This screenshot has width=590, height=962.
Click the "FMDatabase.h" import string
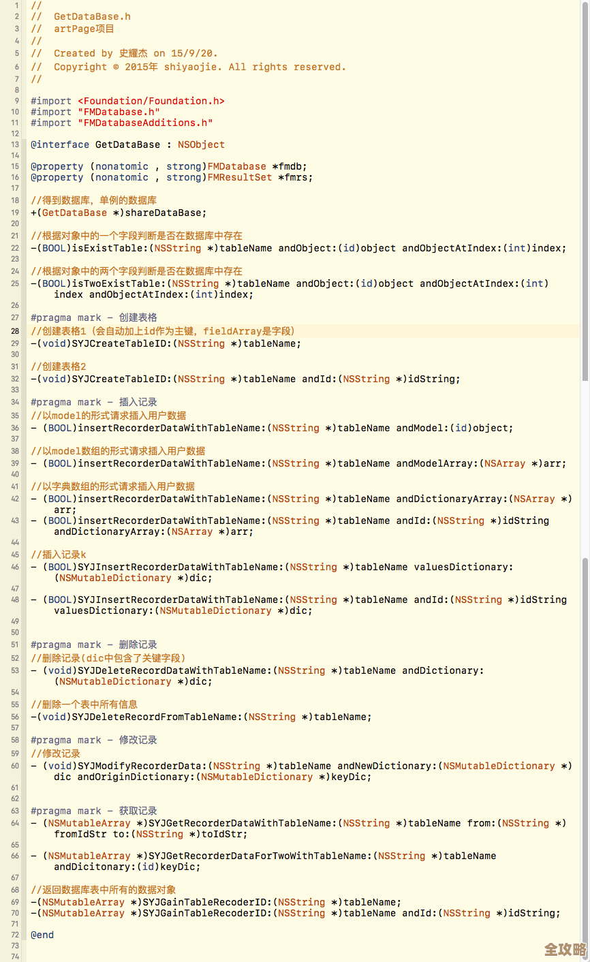click(119, 112)
